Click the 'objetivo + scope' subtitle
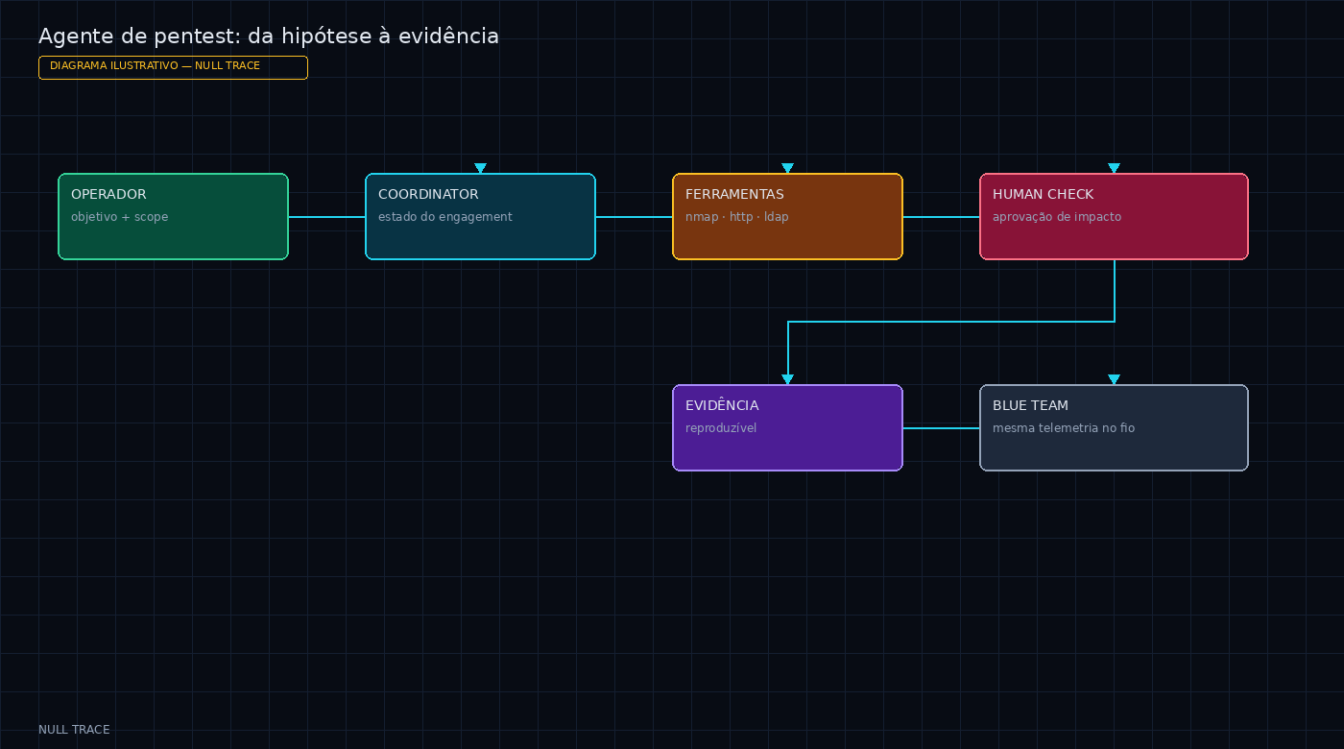Screen dimensions: 1344x749 [x=119, y=217]
